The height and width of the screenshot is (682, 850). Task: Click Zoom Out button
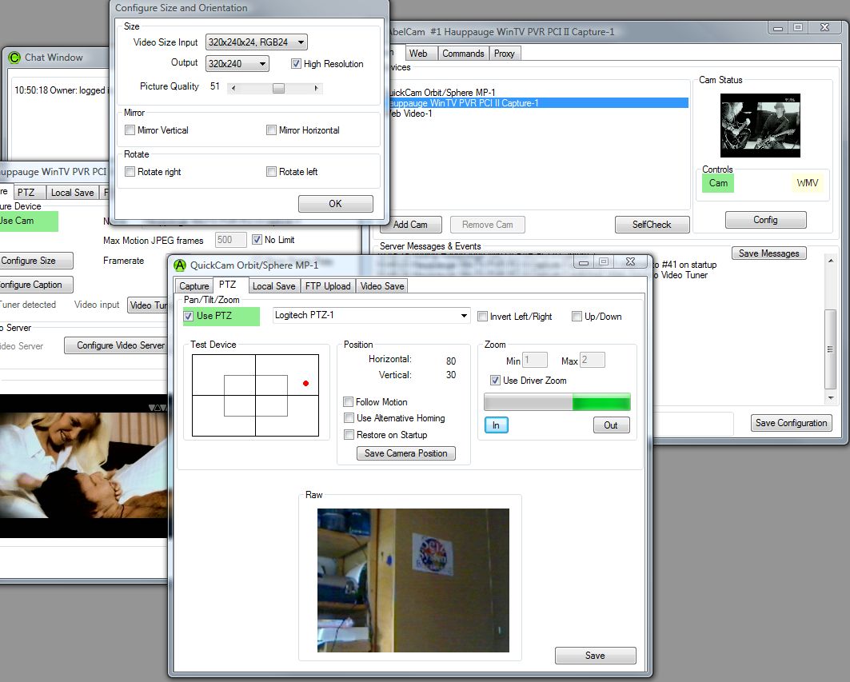tap(611, 425)
